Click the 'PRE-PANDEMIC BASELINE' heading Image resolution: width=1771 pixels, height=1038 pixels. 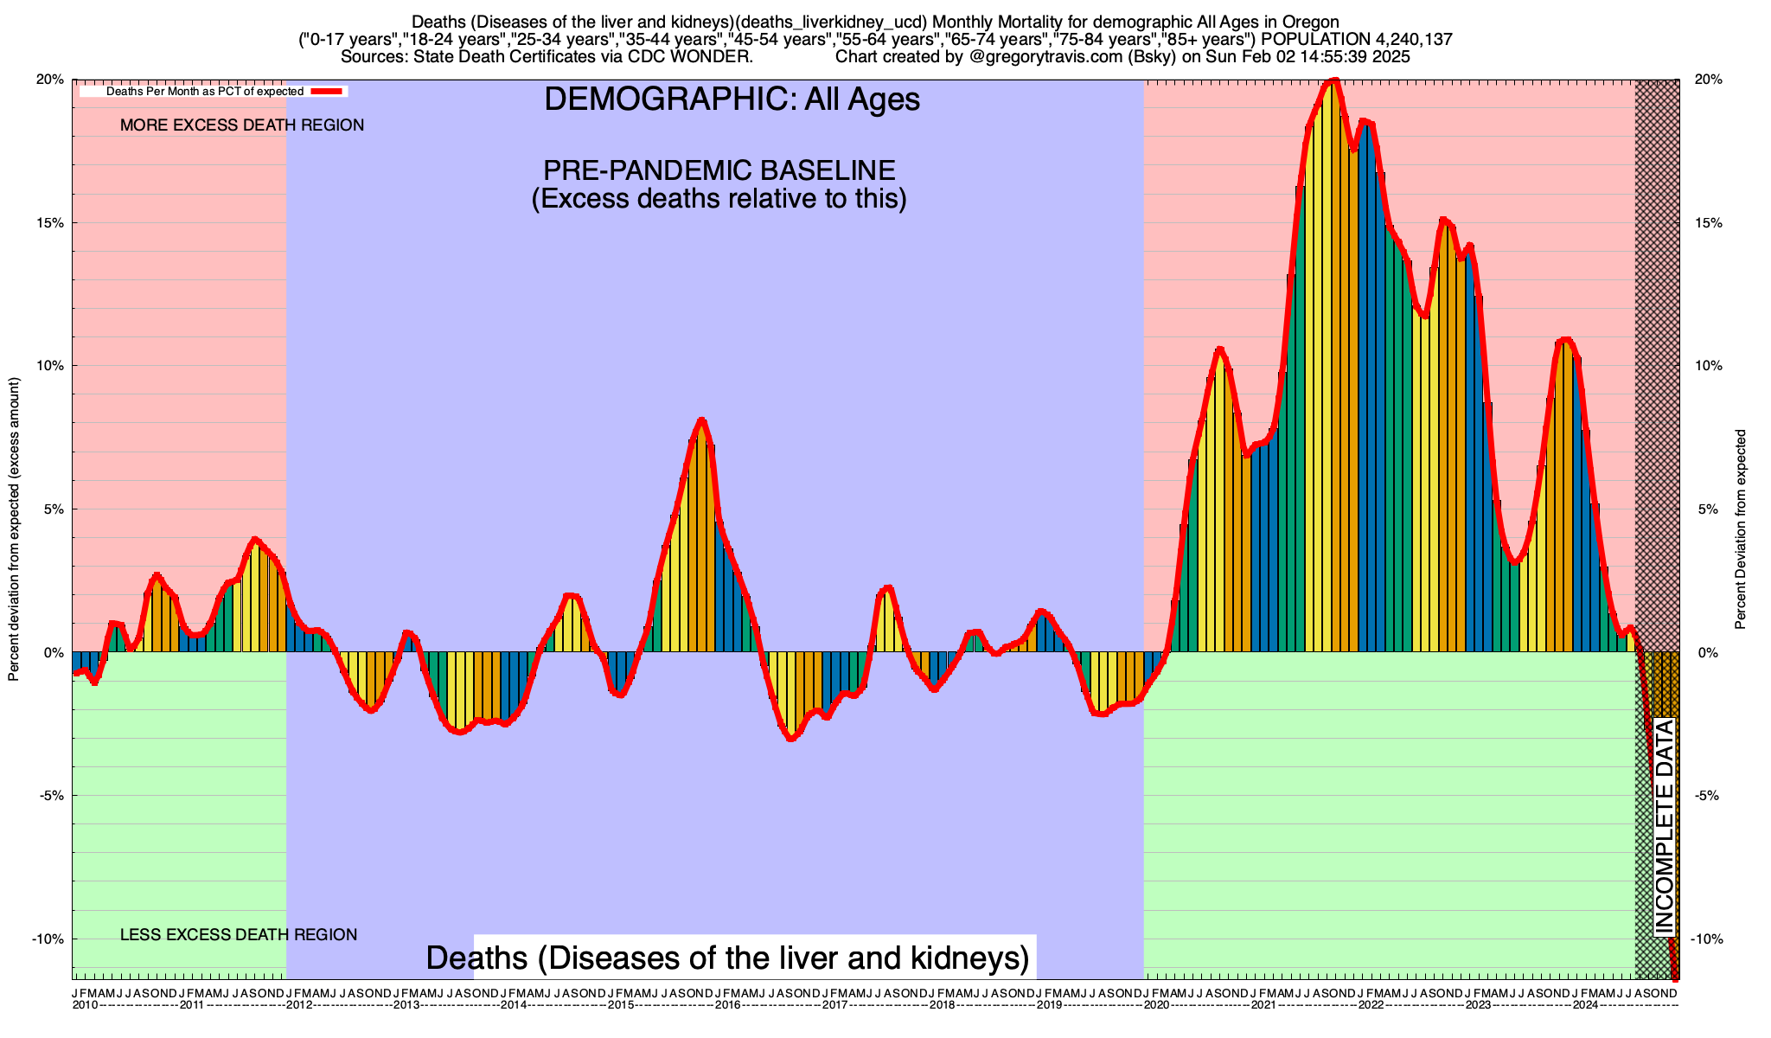pyautogui.click(x=719, y=170)
